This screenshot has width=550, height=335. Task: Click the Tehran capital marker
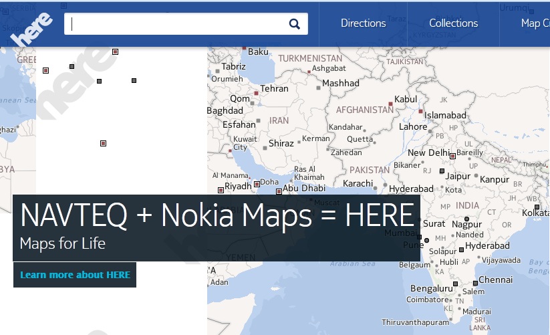(256, 94)
